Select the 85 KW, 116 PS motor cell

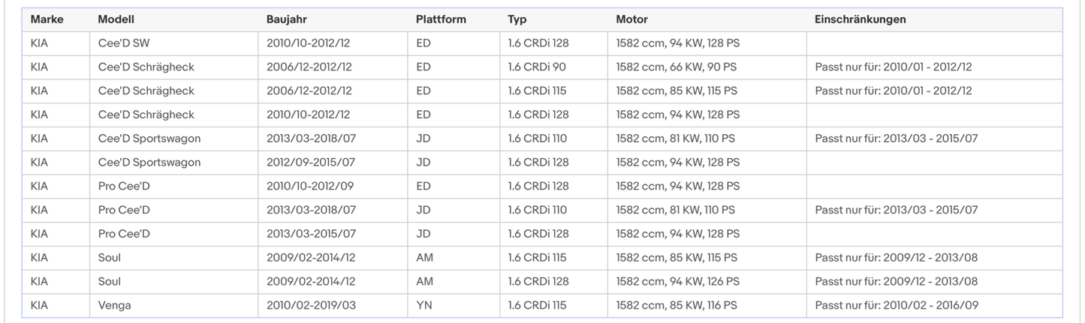[x=677, y=306]
